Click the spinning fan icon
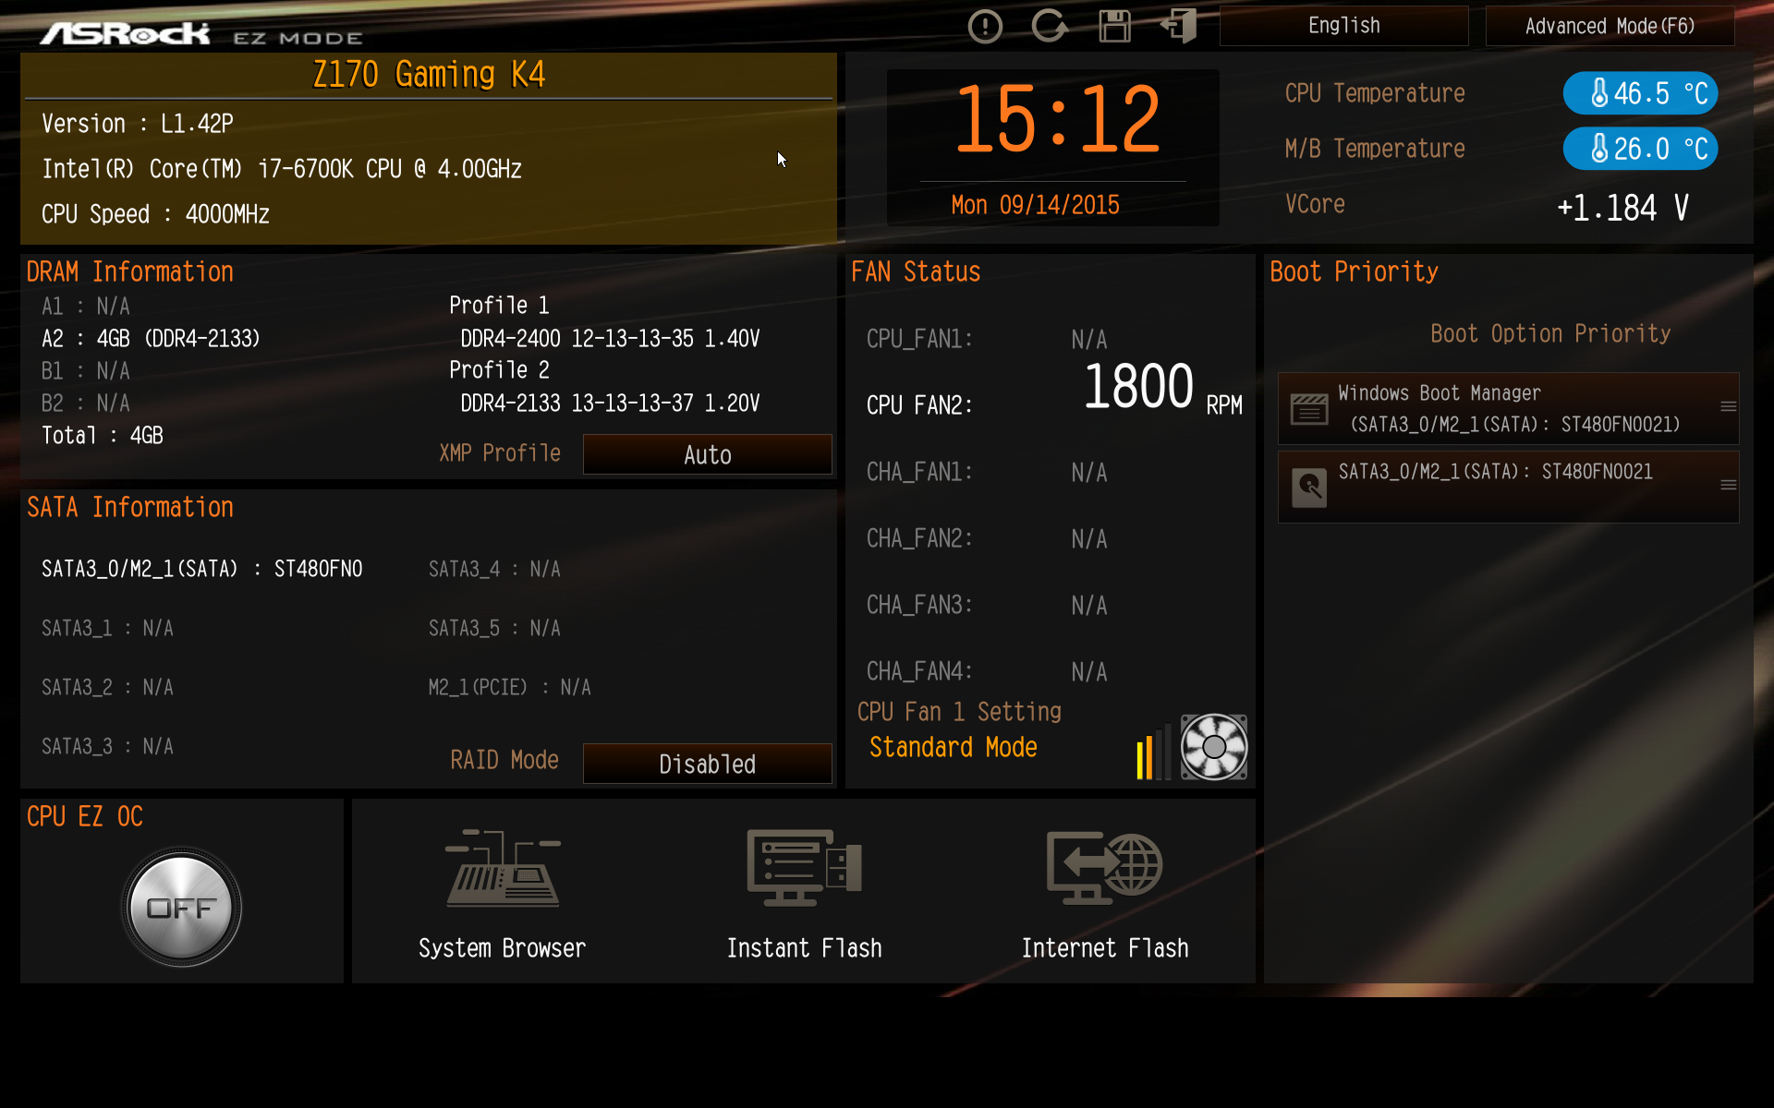The height and width of the screenshot is (1108, 1774). pyautogui.click(x=1214, y=747)
